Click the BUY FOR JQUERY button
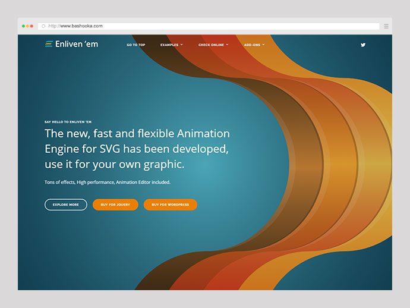Image resolution: width=410 pixels, height=308 pixels. tap(115, 205)
